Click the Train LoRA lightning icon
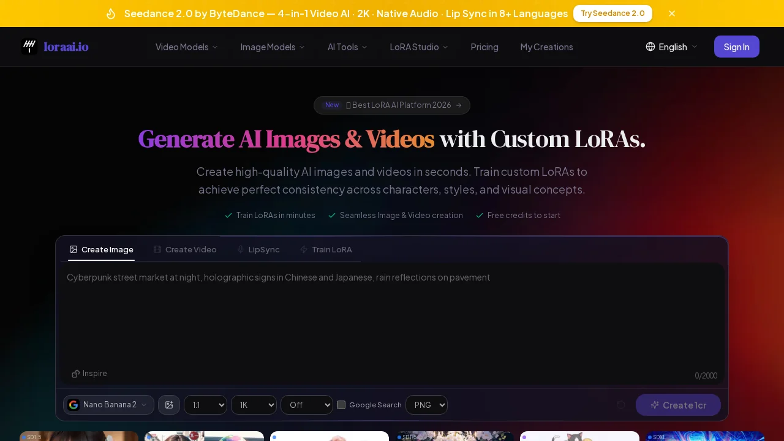 [304, 249]
